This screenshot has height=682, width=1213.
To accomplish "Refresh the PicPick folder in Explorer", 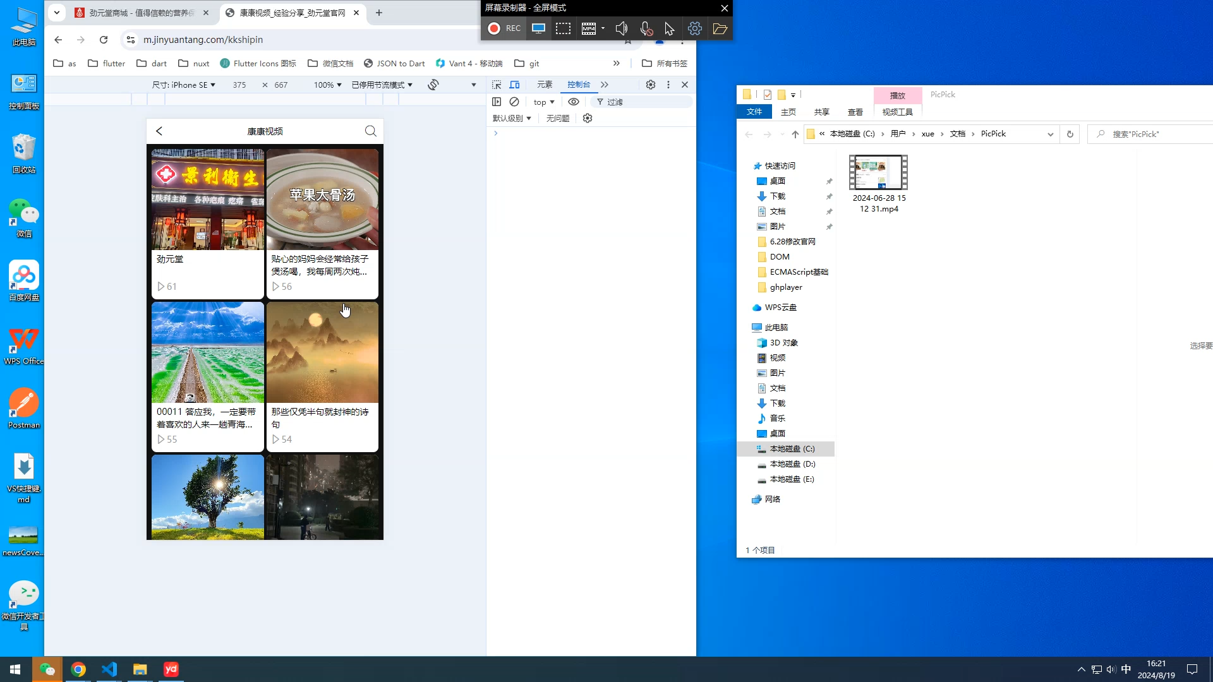I will 1070,134.
